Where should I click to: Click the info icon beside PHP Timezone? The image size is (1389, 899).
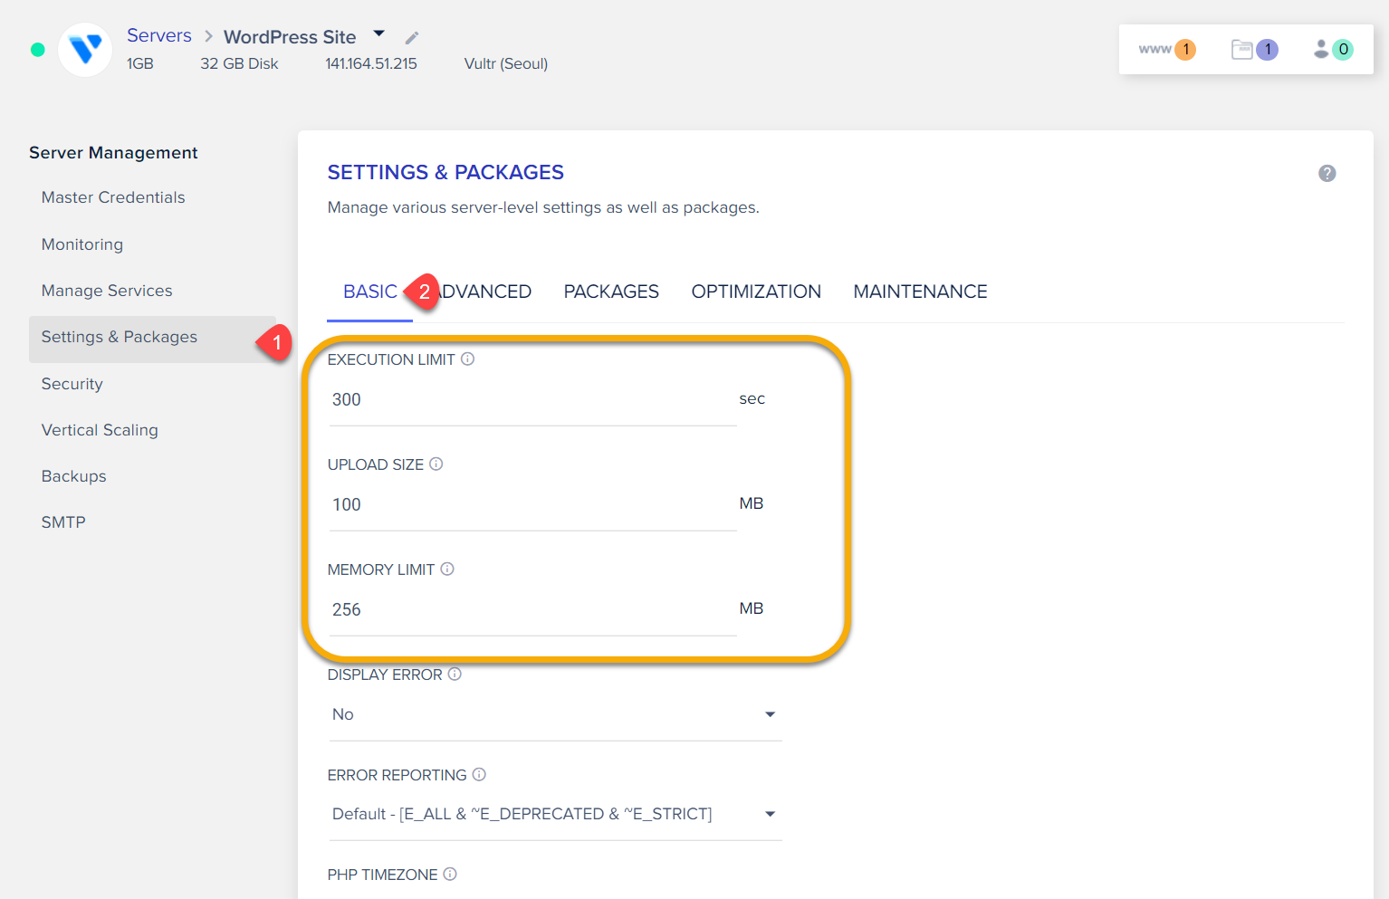pos(450,874)
